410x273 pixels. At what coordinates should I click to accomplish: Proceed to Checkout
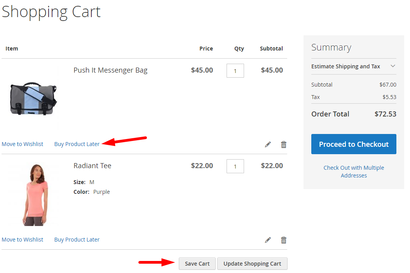(354, 144)
